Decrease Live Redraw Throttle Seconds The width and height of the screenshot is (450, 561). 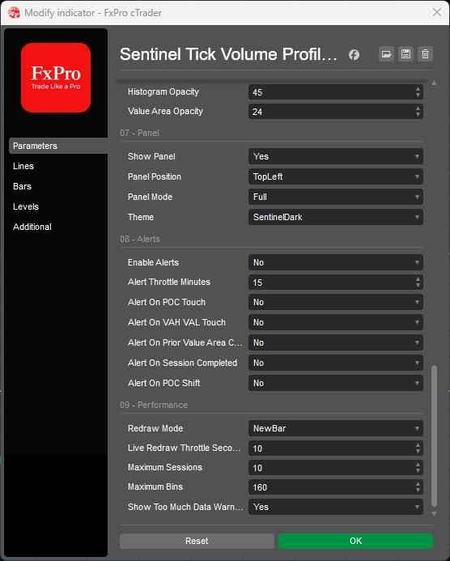tap(418, 452)
